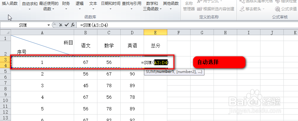Open Math and Trig (数学和三角函数) dropdown
298x121 pixels.
(x=152, y=6)
